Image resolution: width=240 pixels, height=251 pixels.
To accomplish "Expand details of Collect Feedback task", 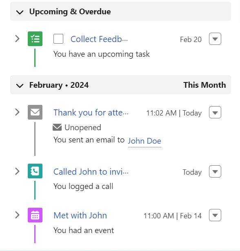I will [x=18, y=39].
